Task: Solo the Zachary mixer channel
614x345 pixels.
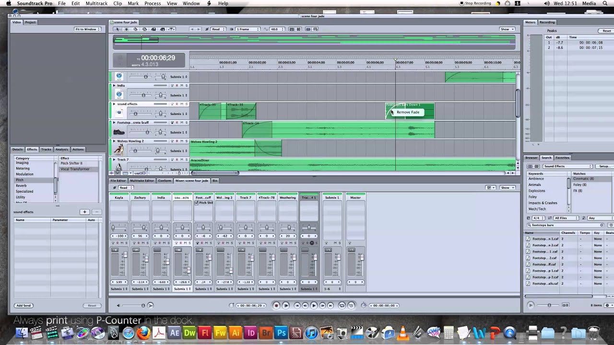Action: tap(147, 243)
